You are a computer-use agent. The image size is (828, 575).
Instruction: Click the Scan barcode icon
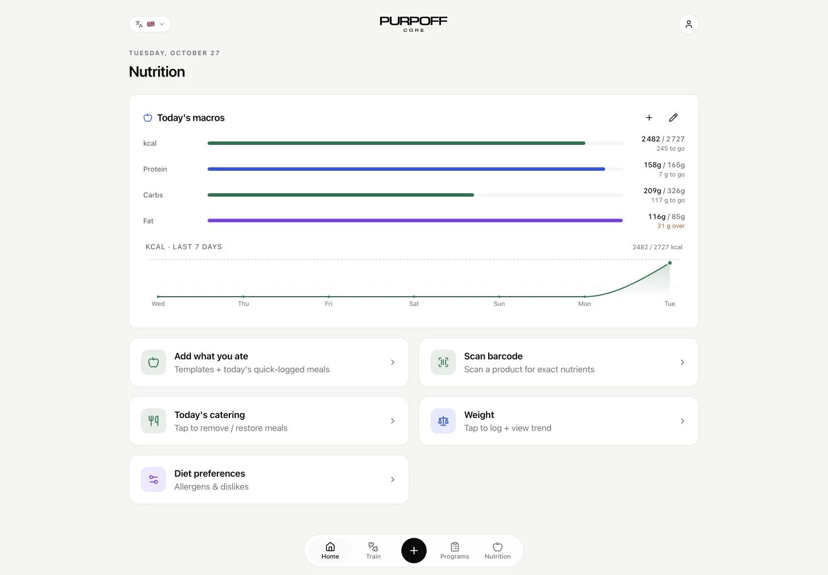coord(443,362)
